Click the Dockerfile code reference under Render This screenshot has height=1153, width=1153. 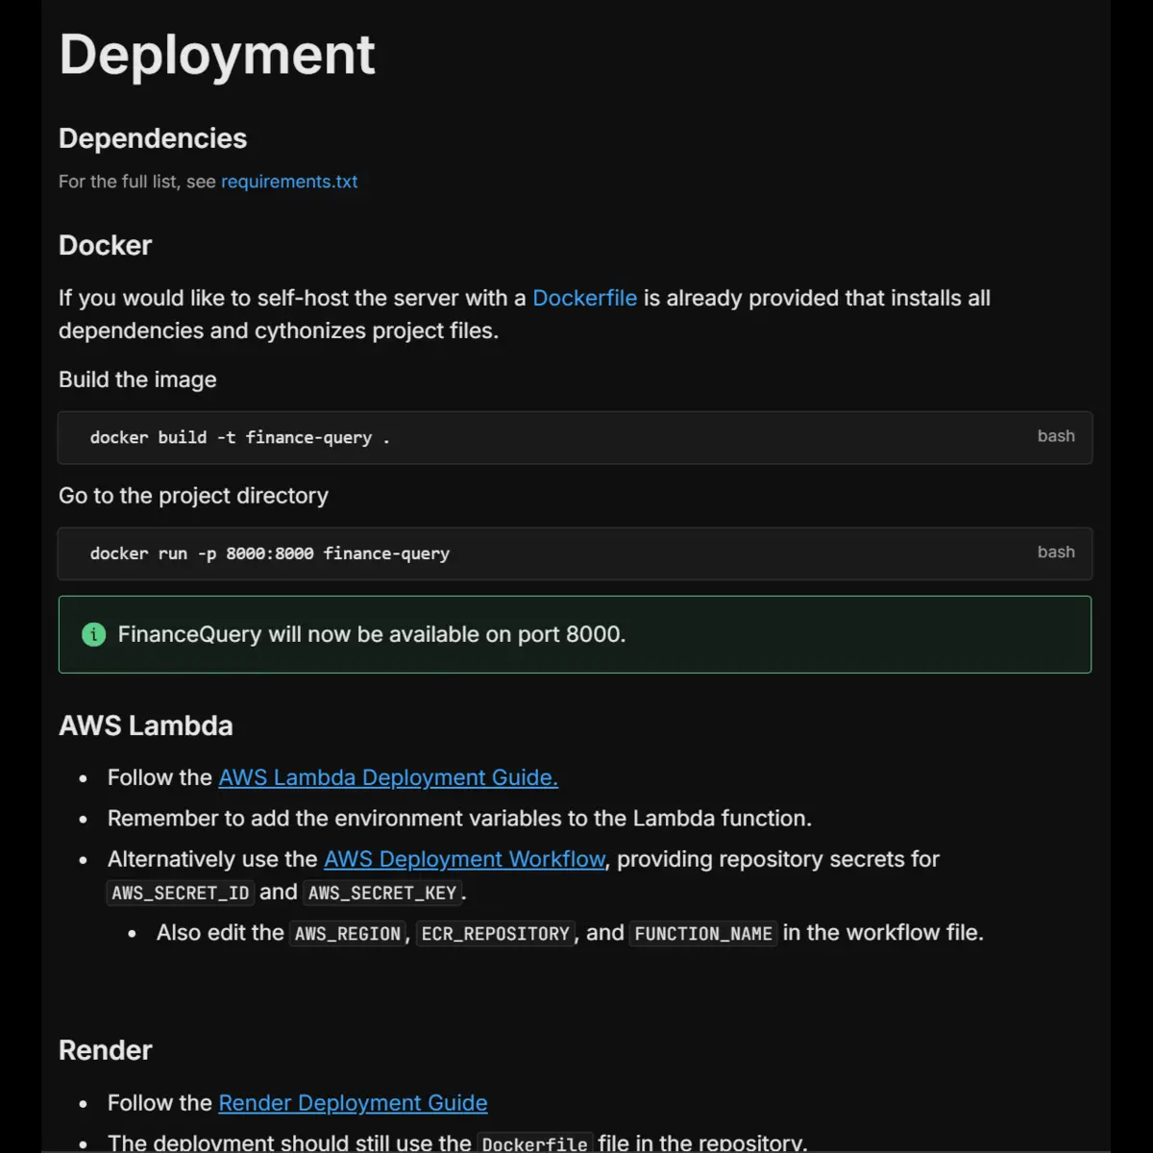pyautogui.click(x=534, y=1143)
